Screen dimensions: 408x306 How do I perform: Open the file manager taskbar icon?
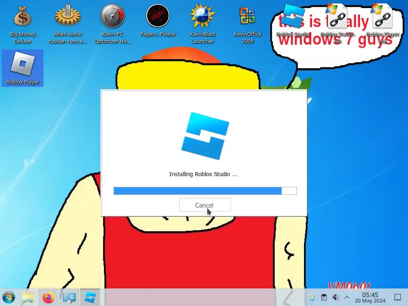(28, 297)
